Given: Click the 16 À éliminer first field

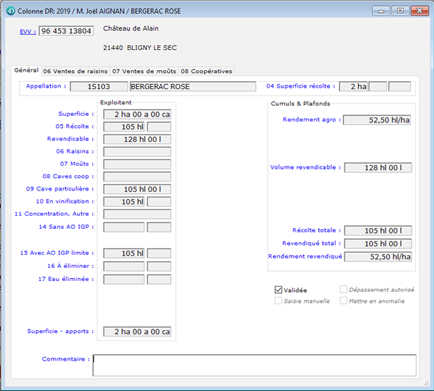Looking at the screenshot, I should 124,266.
